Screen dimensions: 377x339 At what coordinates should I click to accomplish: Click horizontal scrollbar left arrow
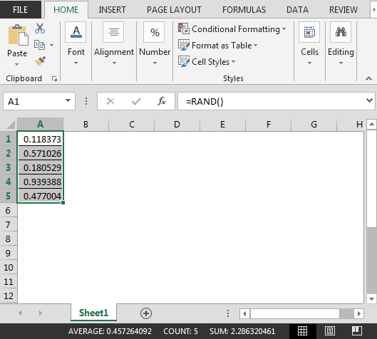point(244,313)
